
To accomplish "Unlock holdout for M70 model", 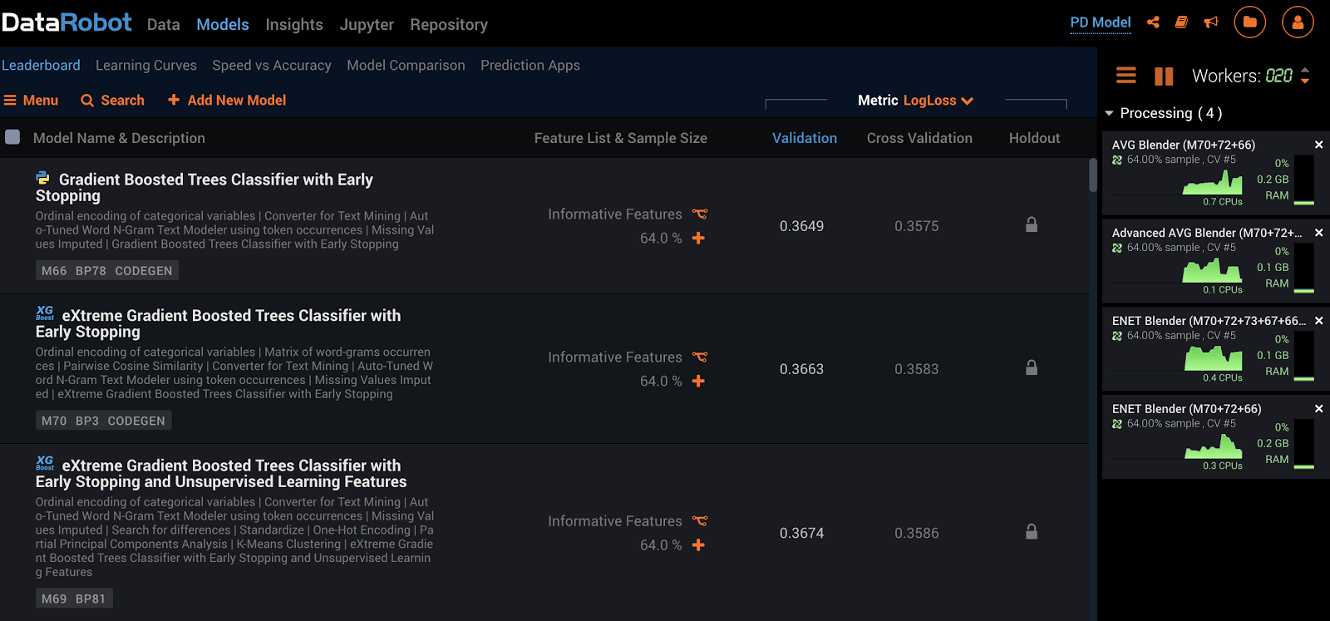I will (1032, 367).
